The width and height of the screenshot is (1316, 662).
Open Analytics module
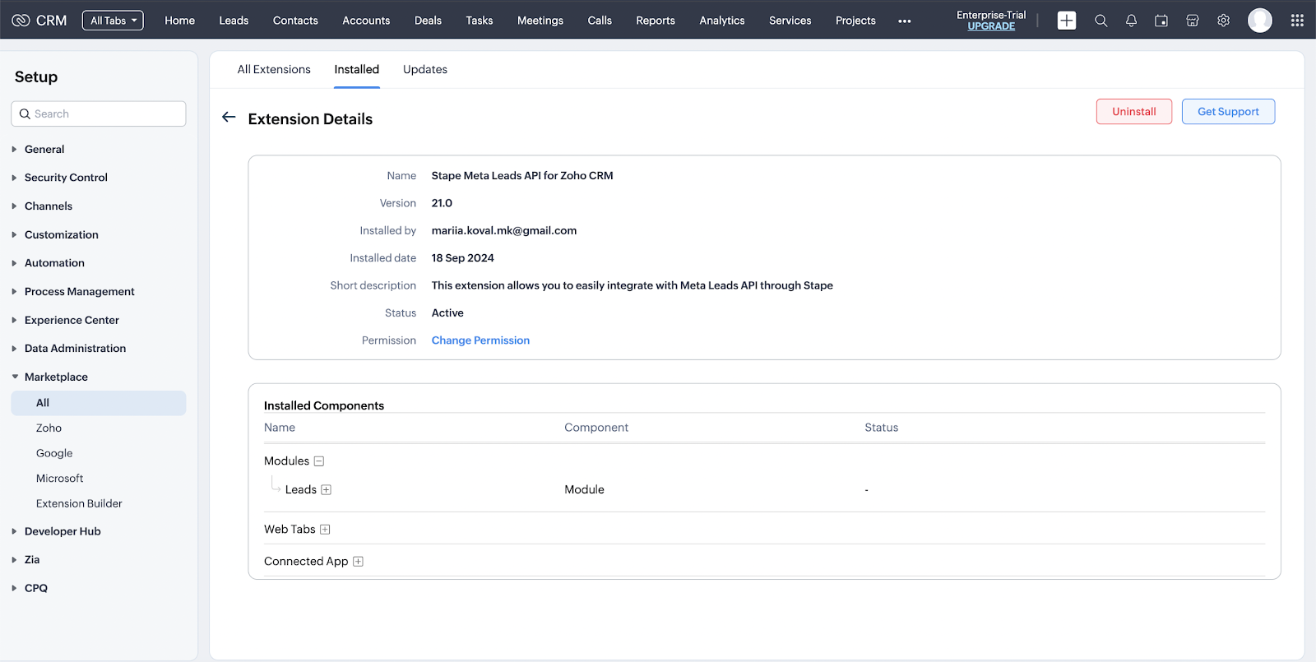[x=722, y=21]
